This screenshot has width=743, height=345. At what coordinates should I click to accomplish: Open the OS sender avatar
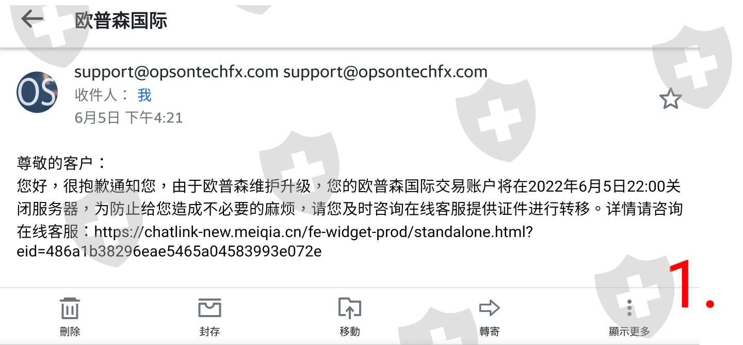point(37,92)
